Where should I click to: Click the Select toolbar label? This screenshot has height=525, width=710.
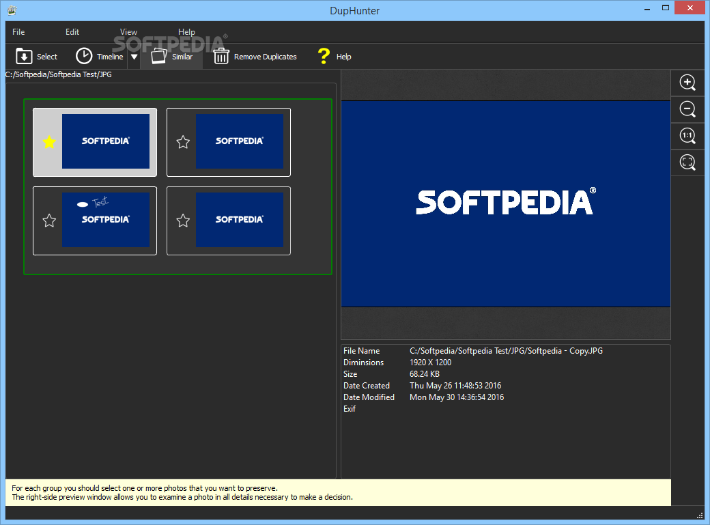[47, 57]
